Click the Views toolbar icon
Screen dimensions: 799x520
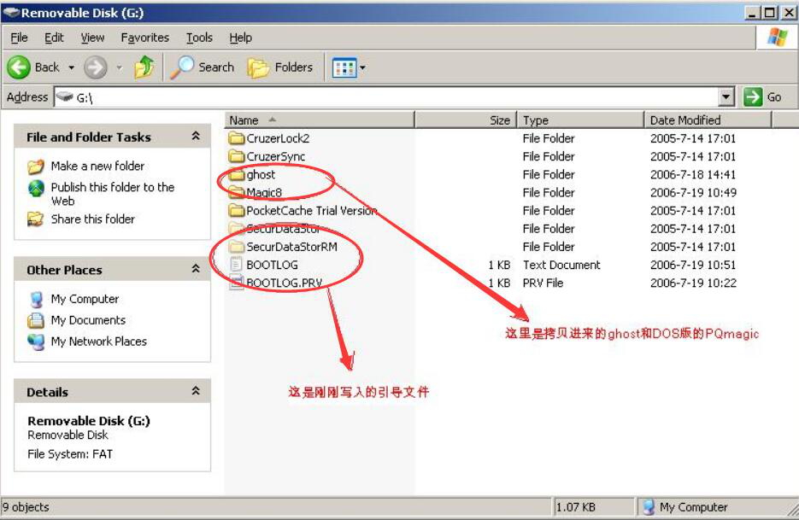coord(345,67)
